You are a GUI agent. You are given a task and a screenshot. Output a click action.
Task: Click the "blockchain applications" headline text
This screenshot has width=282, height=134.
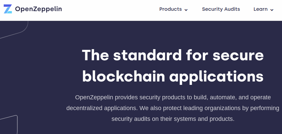point(173,76)
